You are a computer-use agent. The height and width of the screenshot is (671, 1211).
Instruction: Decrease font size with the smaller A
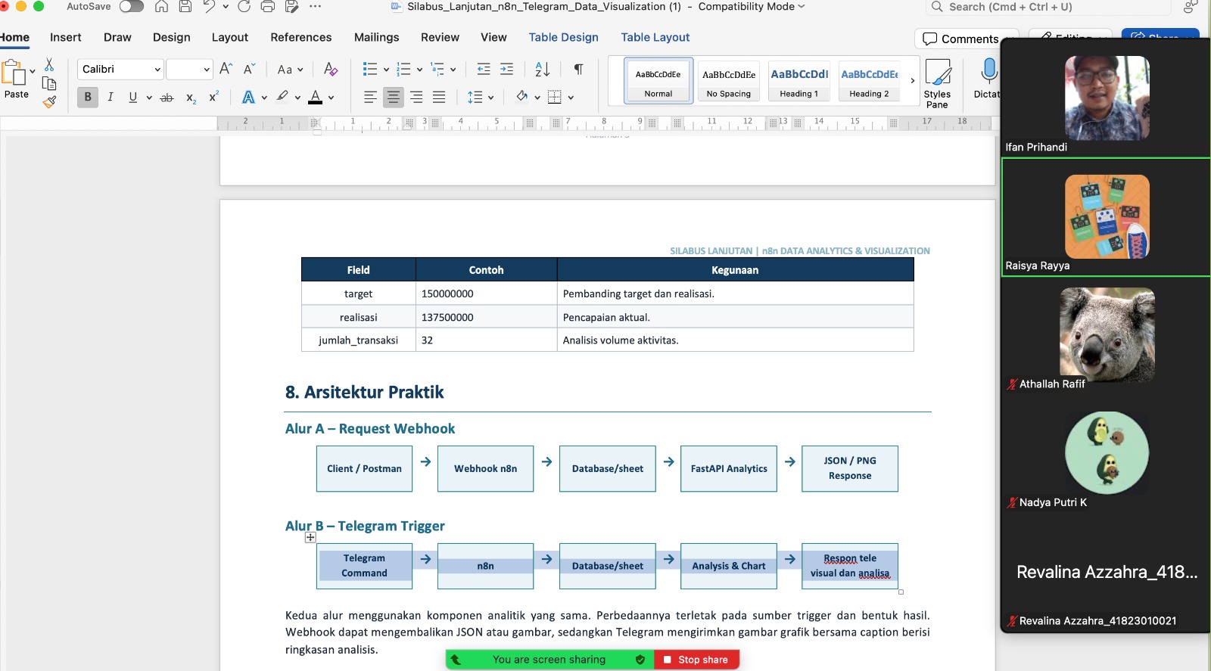click(249, 69)
